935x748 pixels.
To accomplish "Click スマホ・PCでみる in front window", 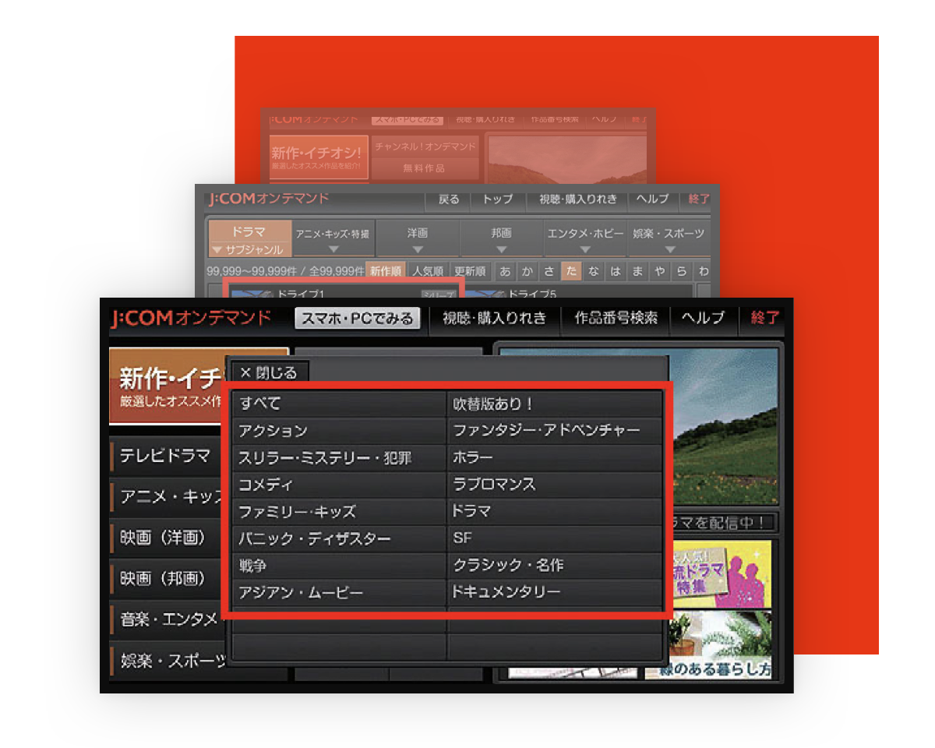I will pos(358,318).
